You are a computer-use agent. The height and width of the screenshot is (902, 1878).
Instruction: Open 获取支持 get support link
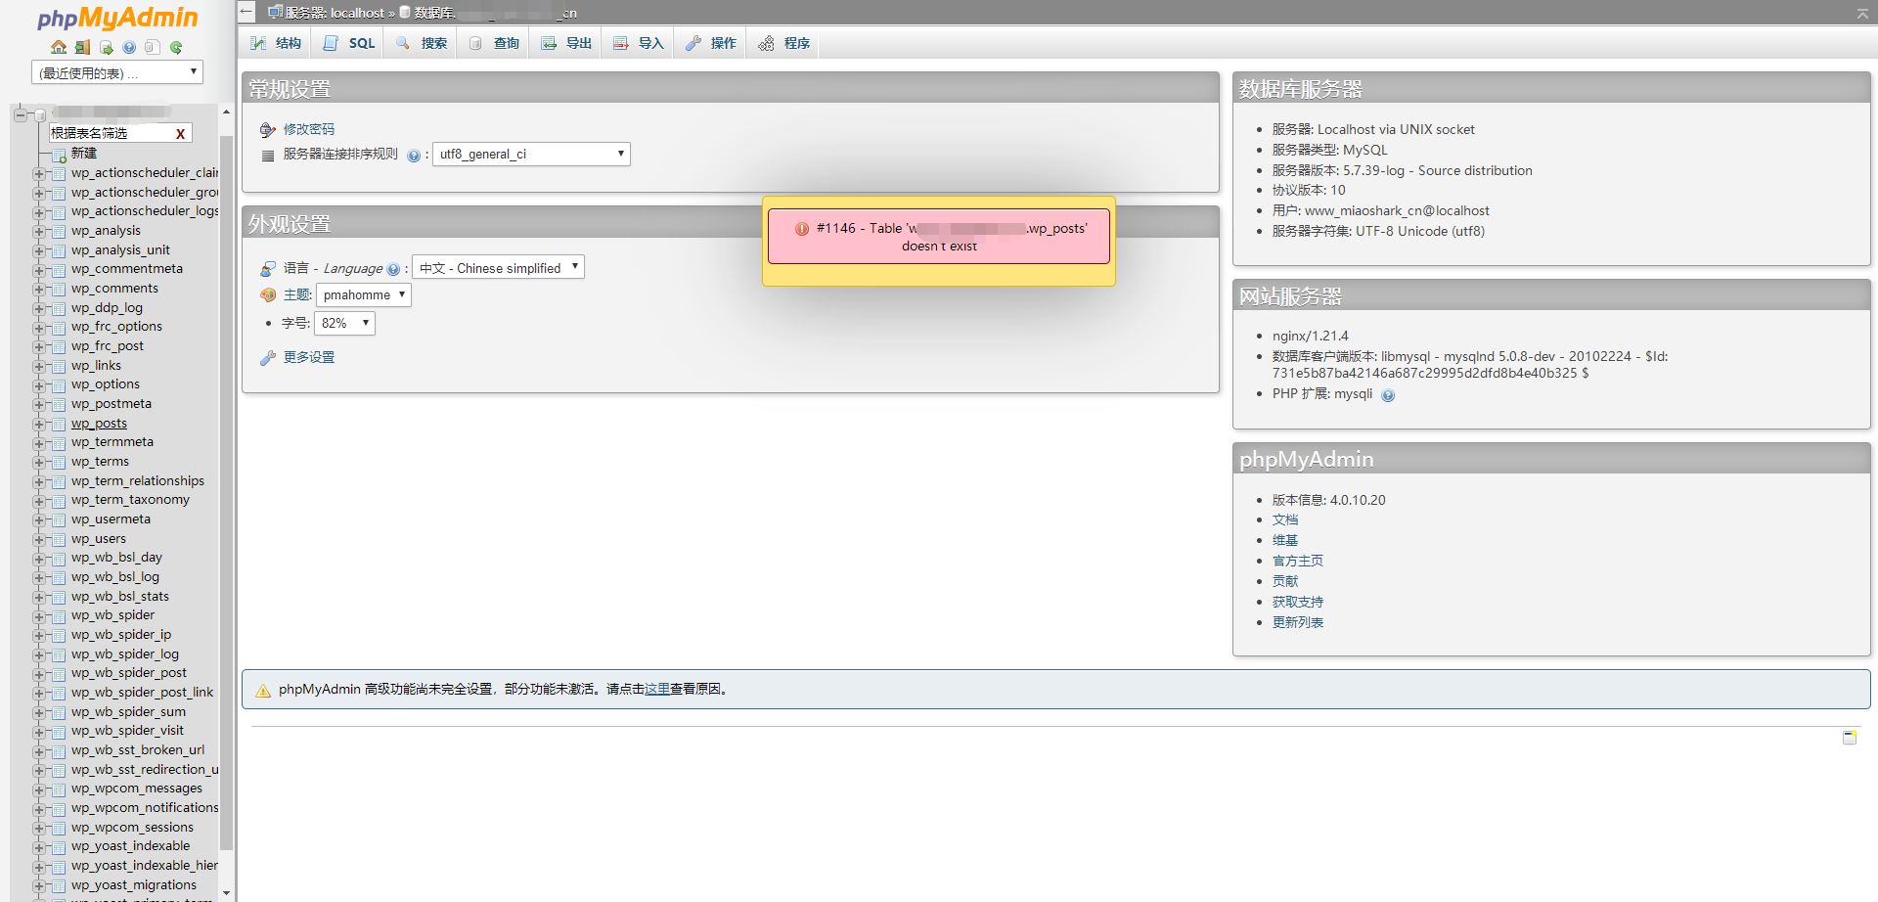[x=1298, y=603]
